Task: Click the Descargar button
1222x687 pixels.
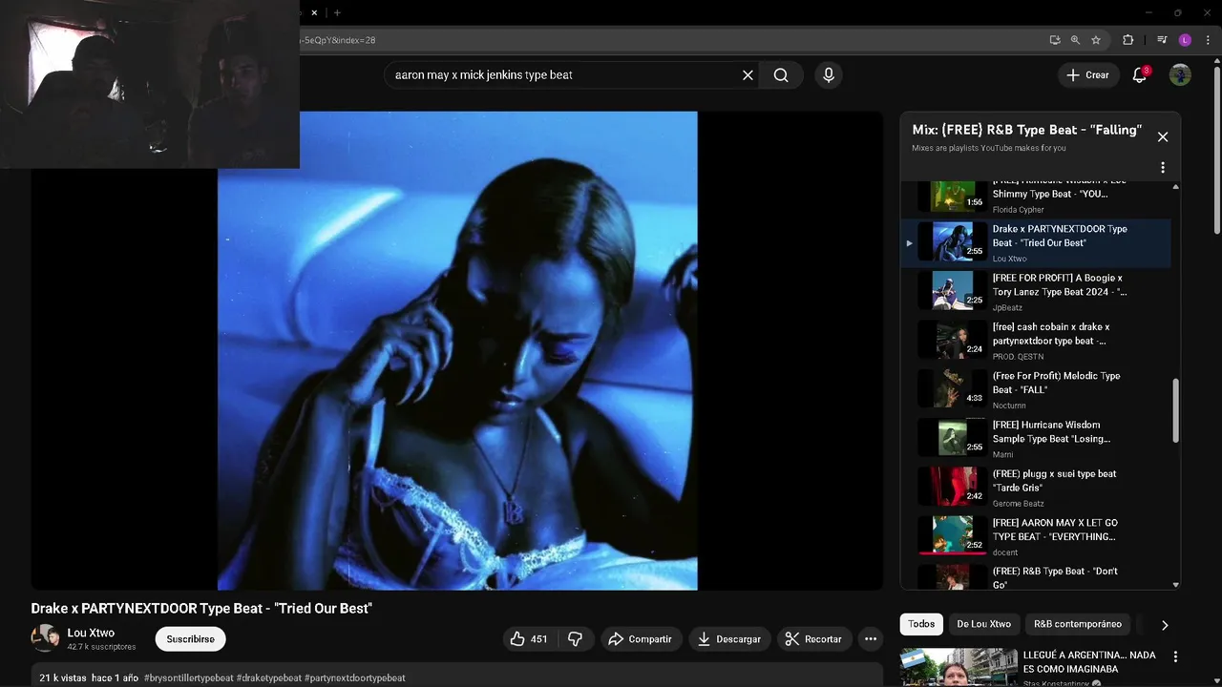Action: 728,639
